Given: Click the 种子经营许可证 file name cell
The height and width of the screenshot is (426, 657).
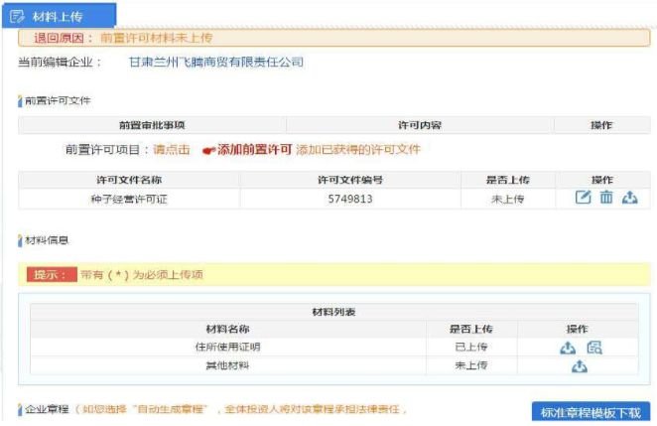Looking at the screenshot, I should click(128, 199).
